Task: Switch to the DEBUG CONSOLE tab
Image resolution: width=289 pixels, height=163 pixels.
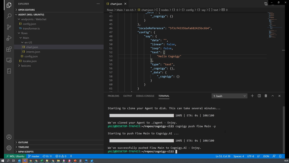Action: (145, 96)
